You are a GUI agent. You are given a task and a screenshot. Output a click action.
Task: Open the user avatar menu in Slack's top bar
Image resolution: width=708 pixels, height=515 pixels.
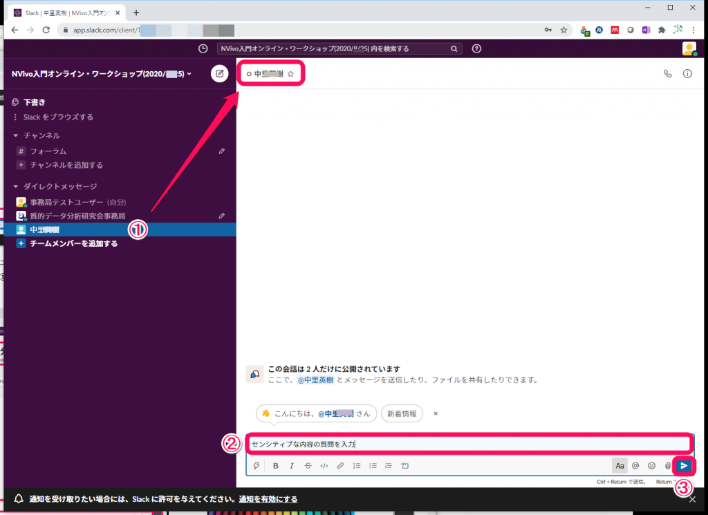(689, 48)
